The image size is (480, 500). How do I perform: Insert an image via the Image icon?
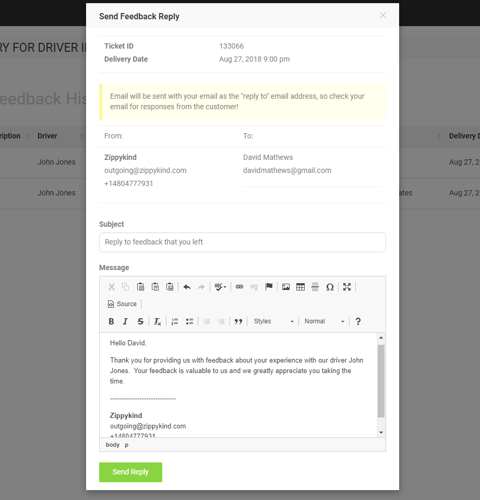tap(286, 287)
